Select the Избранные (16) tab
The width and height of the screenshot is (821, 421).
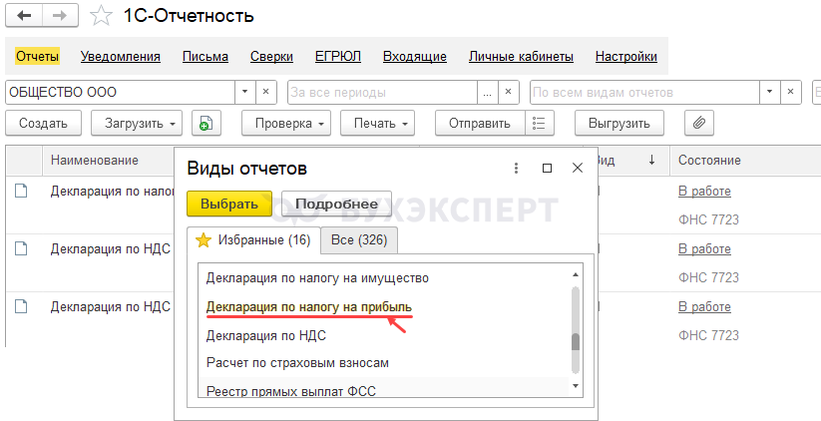(253, 240)
